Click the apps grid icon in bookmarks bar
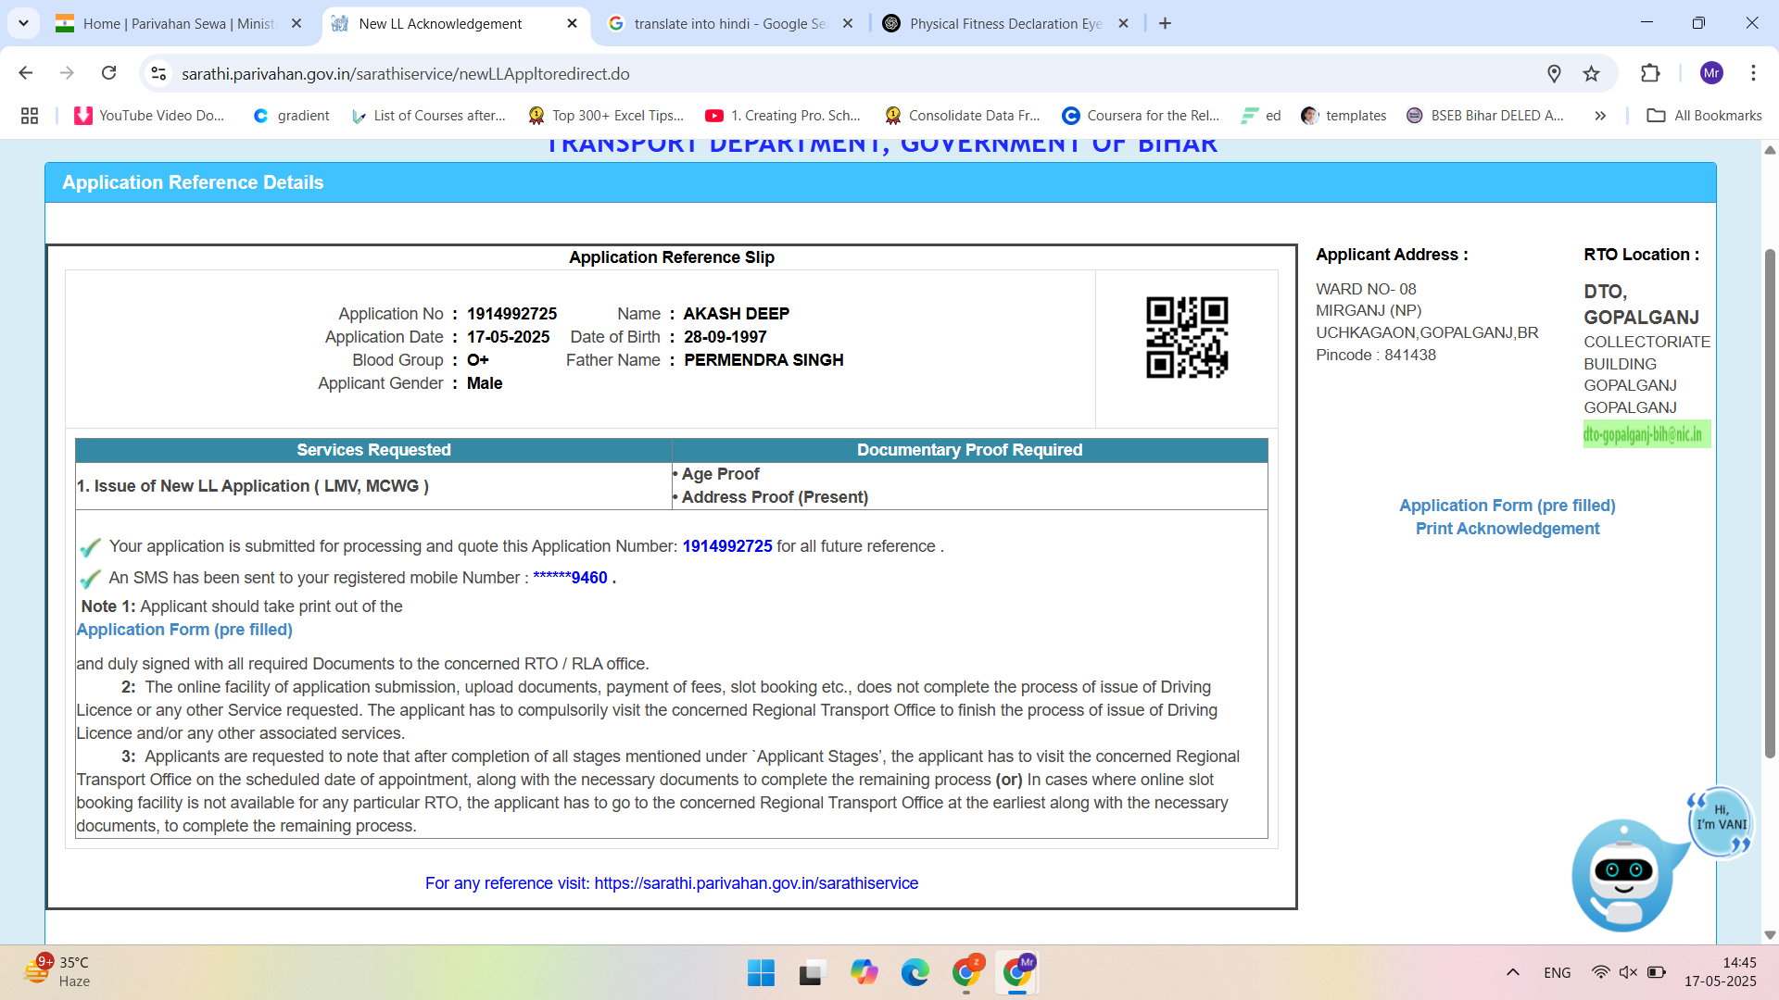 click(30, 116)
